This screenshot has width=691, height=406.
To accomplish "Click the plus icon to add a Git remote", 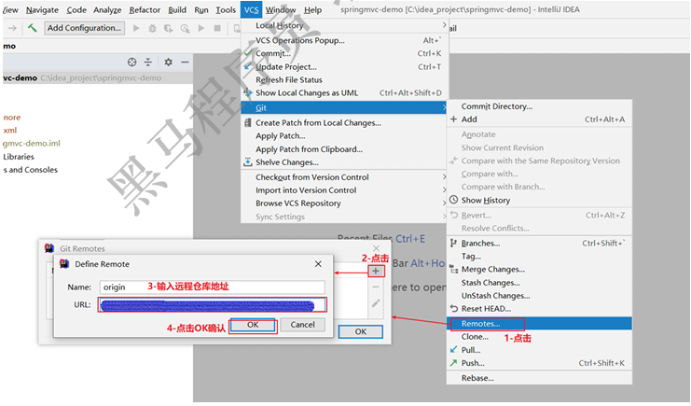I will pos(376,271).
